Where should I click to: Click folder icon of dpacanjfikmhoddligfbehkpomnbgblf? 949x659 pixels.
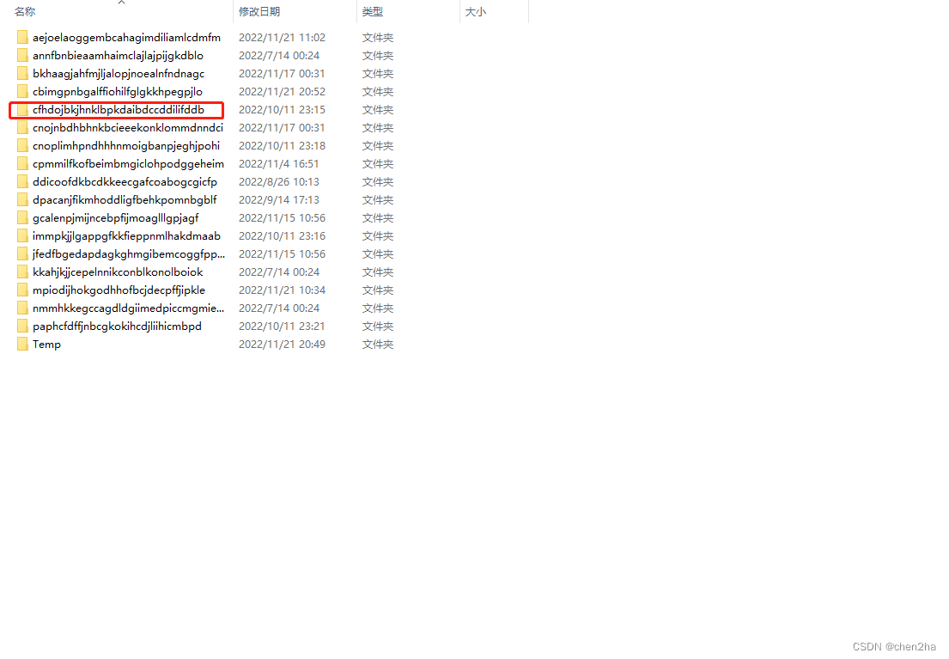[x=22, y=200]
